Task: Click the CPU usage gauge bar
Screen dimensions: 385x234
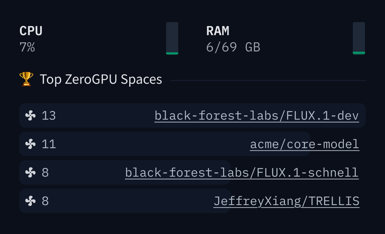Action: coord(172,38)
